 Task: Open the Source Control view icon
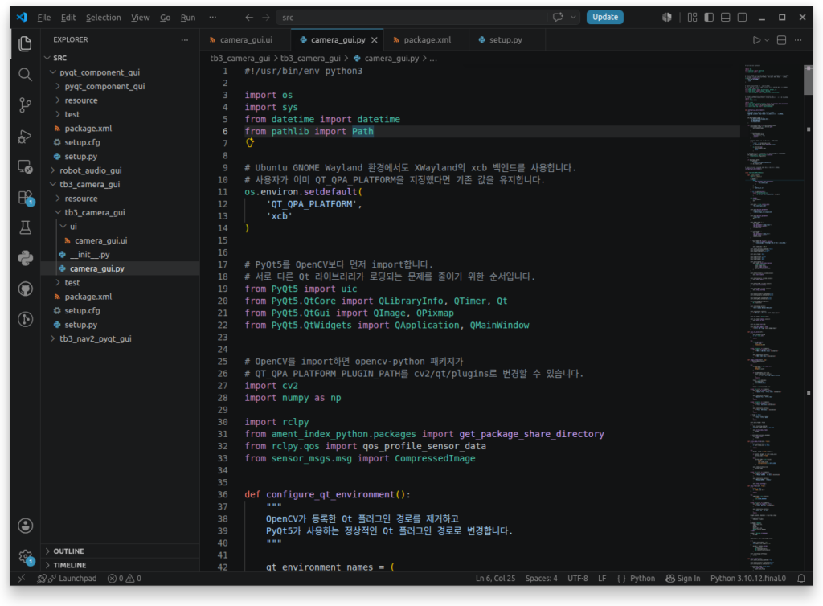[25, 105]
